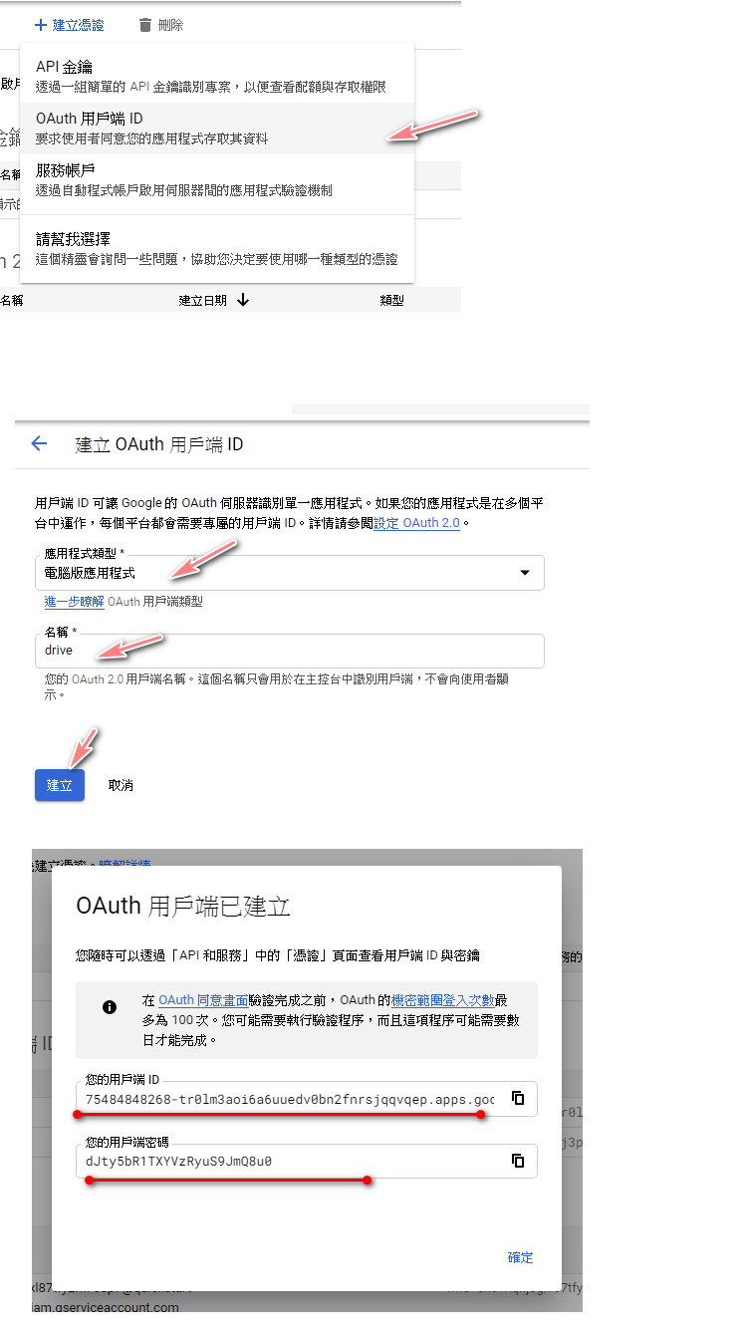Image resolution: width=747 pixels, height=1331 pixels.
Task: Click the back arrow next to 建立 OAuth 用戶端 ID
Action: [x=39, y=444]
